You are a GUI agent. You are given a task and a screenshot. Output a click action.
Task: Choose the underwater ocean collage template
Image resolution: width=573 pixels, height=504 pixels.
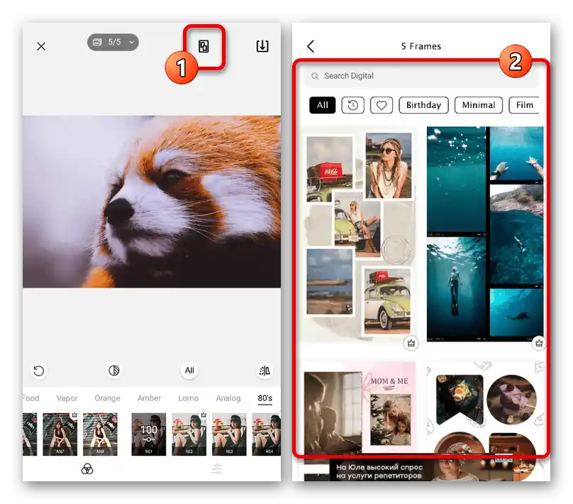[x=485, y=234]
